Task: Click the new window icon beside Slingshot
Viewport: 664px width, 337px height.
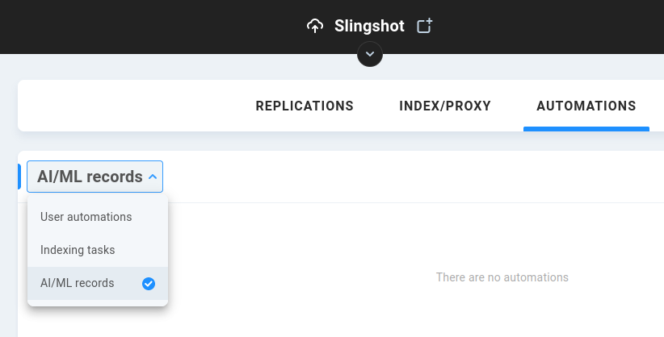Action: tap(425, 26)
